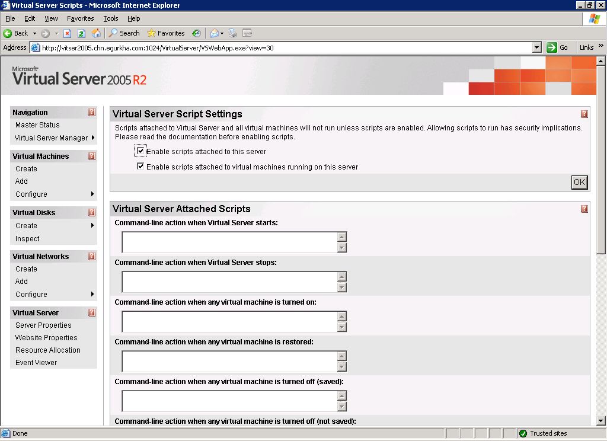Viewport: 607px width, 441px height.
Task: Click help icon for Navigation panel
Action: tap(92, 112)
